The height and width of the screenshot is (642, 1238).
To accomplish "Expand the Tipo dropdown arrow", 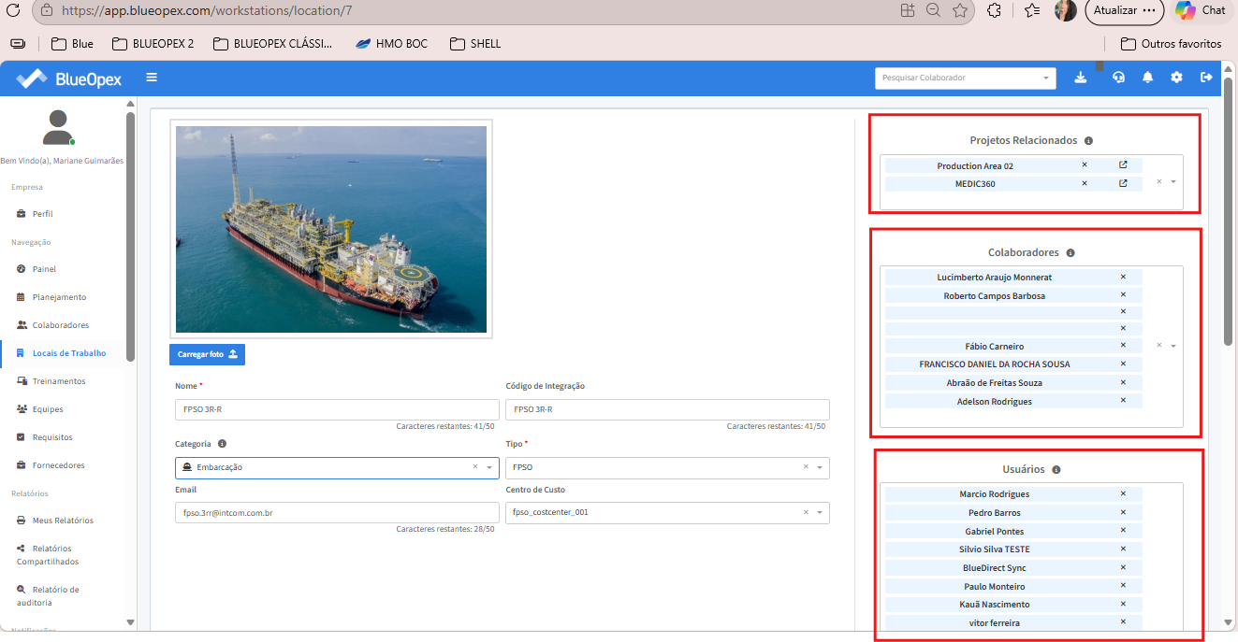I will [x=820, y=467].
